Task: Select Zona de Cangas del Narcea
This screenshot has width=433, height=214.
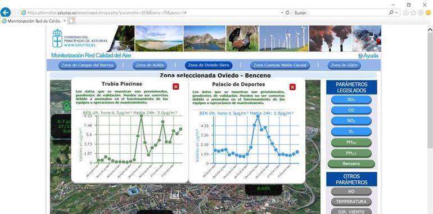Action: tap(87, 65)
